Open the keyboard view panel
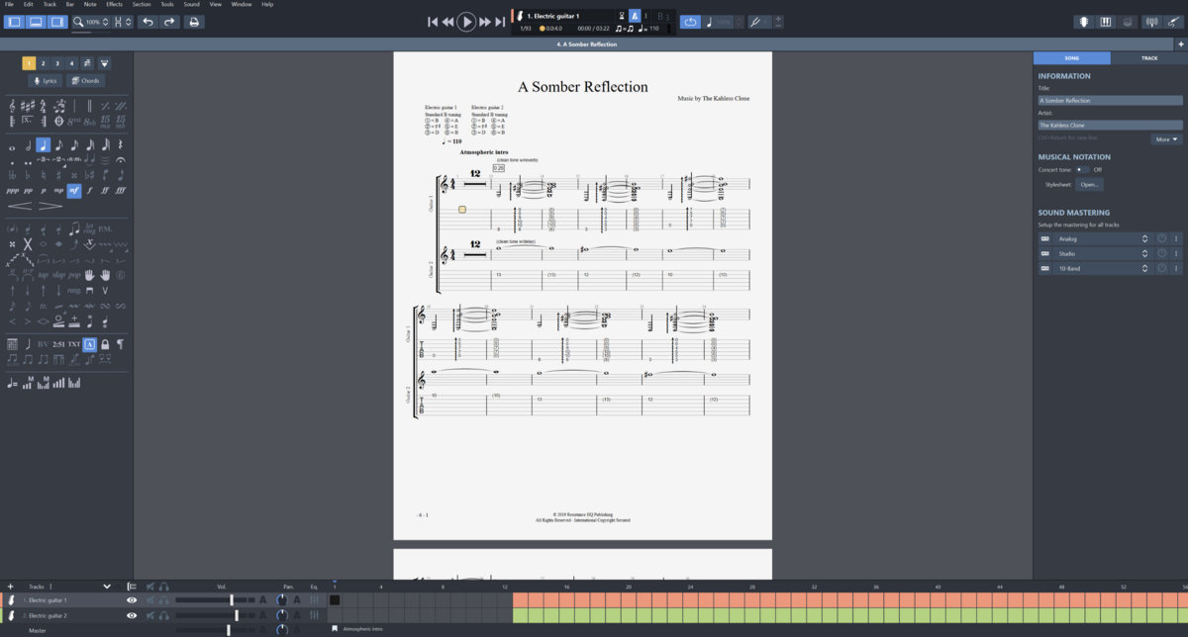This screenshot has width=1188, height=637. (1105, 22)
